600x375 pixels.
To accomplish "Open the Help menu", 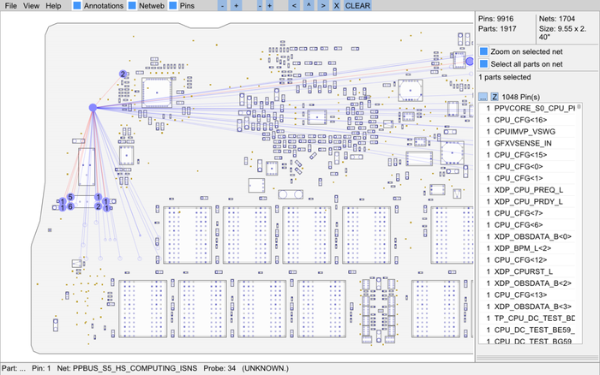I will (53, 6).
